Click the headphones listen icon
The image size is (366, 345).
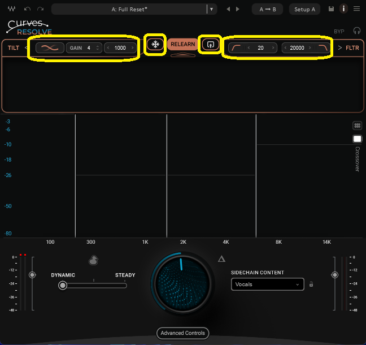356,32
